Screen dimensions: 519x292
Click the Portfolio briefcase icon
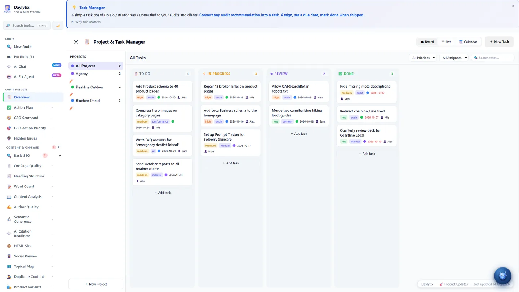[9, 57]
